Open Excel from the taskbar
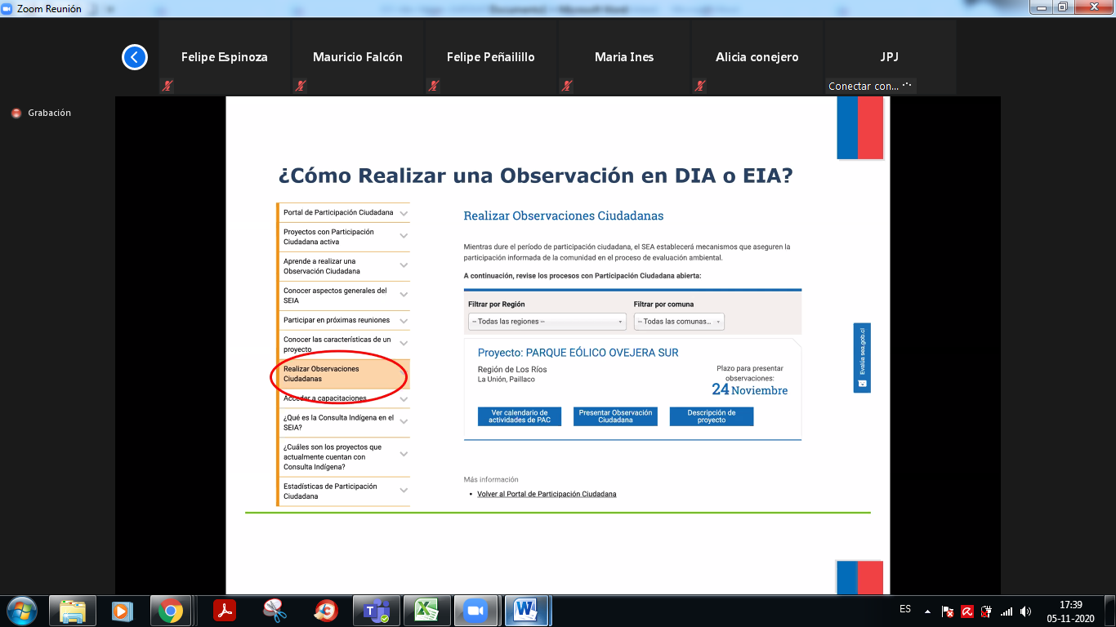The image size is (1116, 627). click(x=426, y=611)
